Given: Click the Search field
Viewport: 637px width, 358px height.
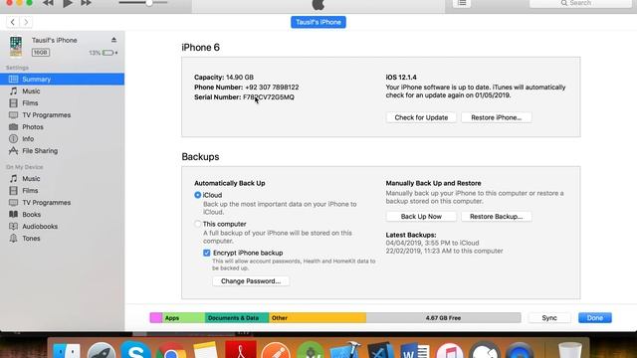Looking at the screenshot, I should 580,3.
